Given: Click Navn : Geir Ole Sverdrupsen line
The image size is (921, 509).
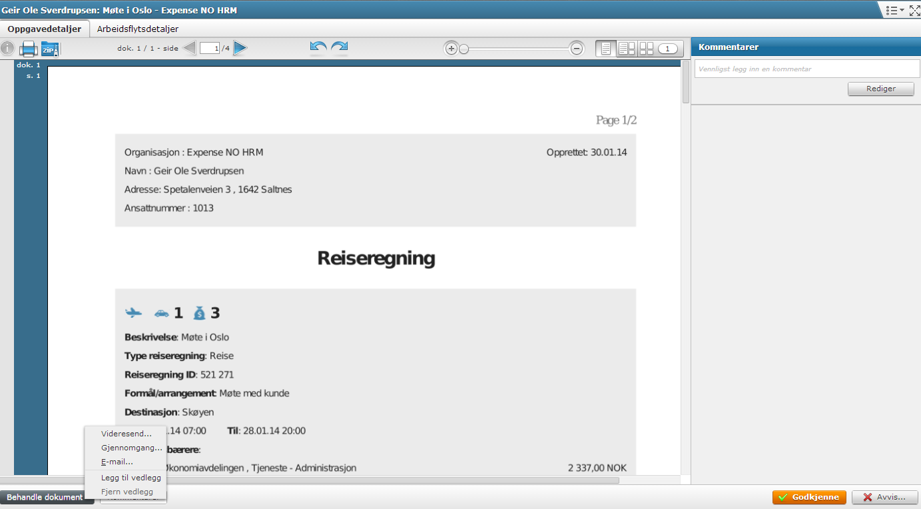Looking at the screenshot, I should [184, 171].
